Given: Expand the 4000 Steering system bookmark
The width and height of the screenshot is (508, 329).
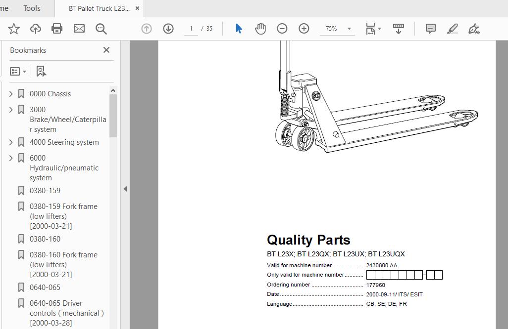Looking at the screenshot, I should coord(11,142).
